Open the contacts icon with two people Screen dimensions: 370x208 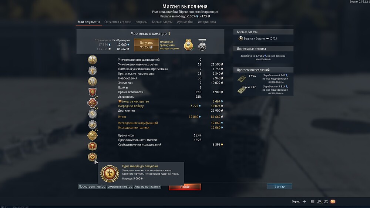coord(320,202)
